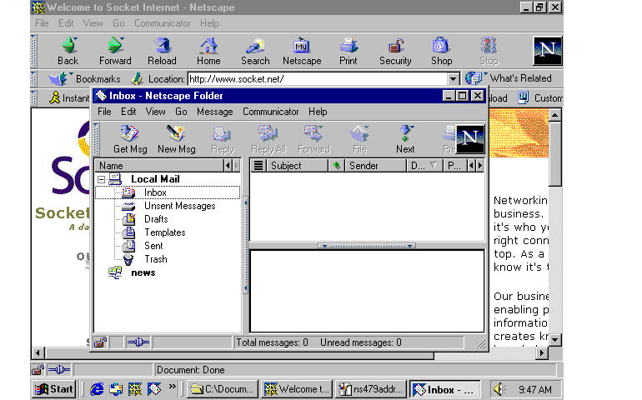Click message list column right arrow
Screen dimensions: 642x400
point(480,166)
